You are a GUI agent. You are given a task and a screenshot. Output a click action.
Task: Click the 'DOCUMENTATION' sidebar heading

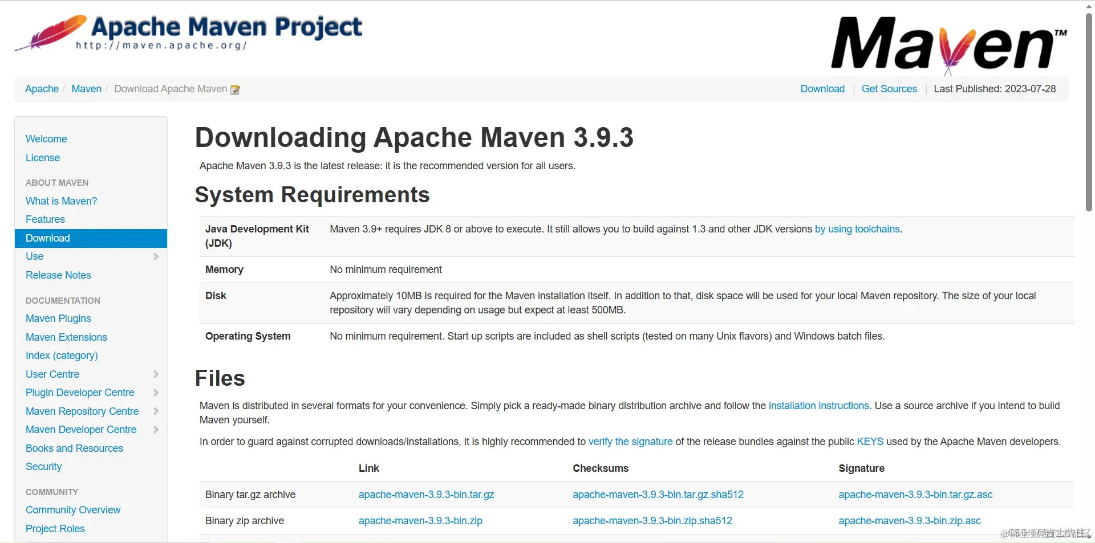[x=63, y=301]
